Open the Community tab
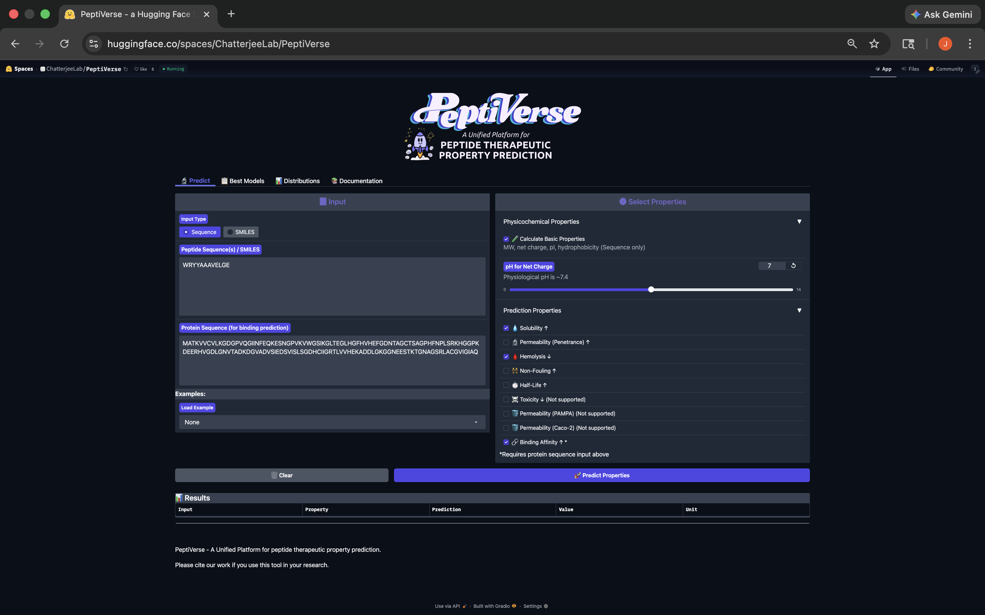985x615 pixels. click(x=946, y=69)
